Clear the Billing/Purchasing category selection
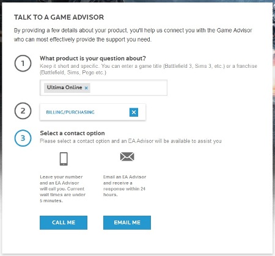 pos(134,112)
